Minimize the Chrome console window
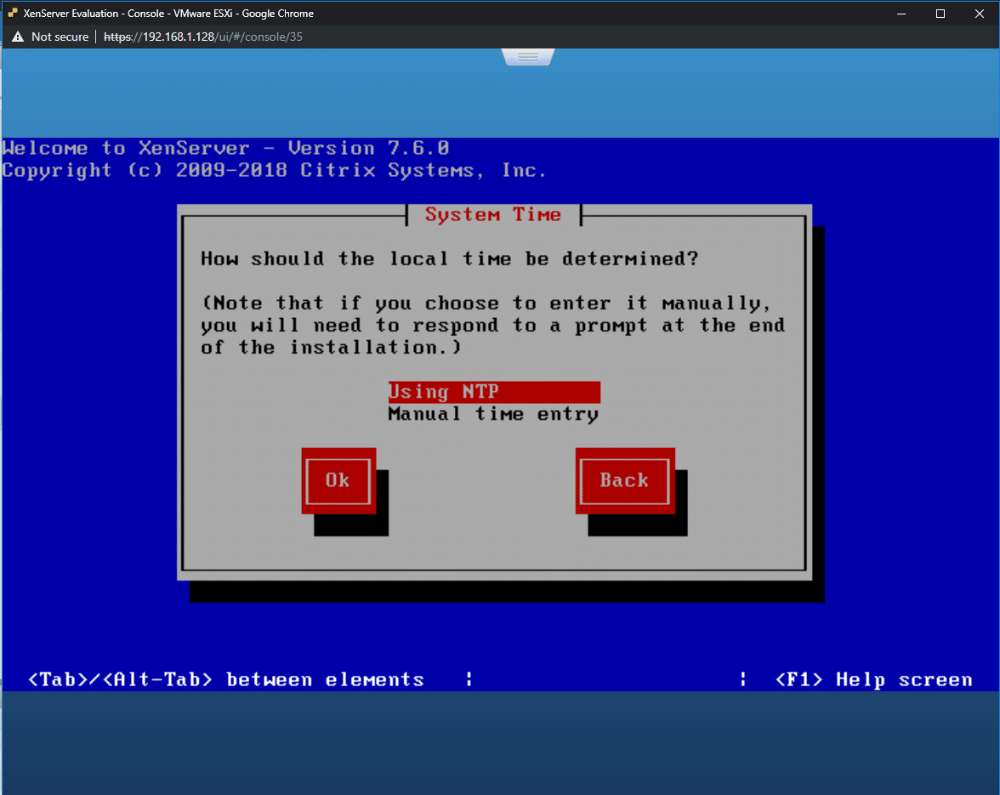 point(901,14)
